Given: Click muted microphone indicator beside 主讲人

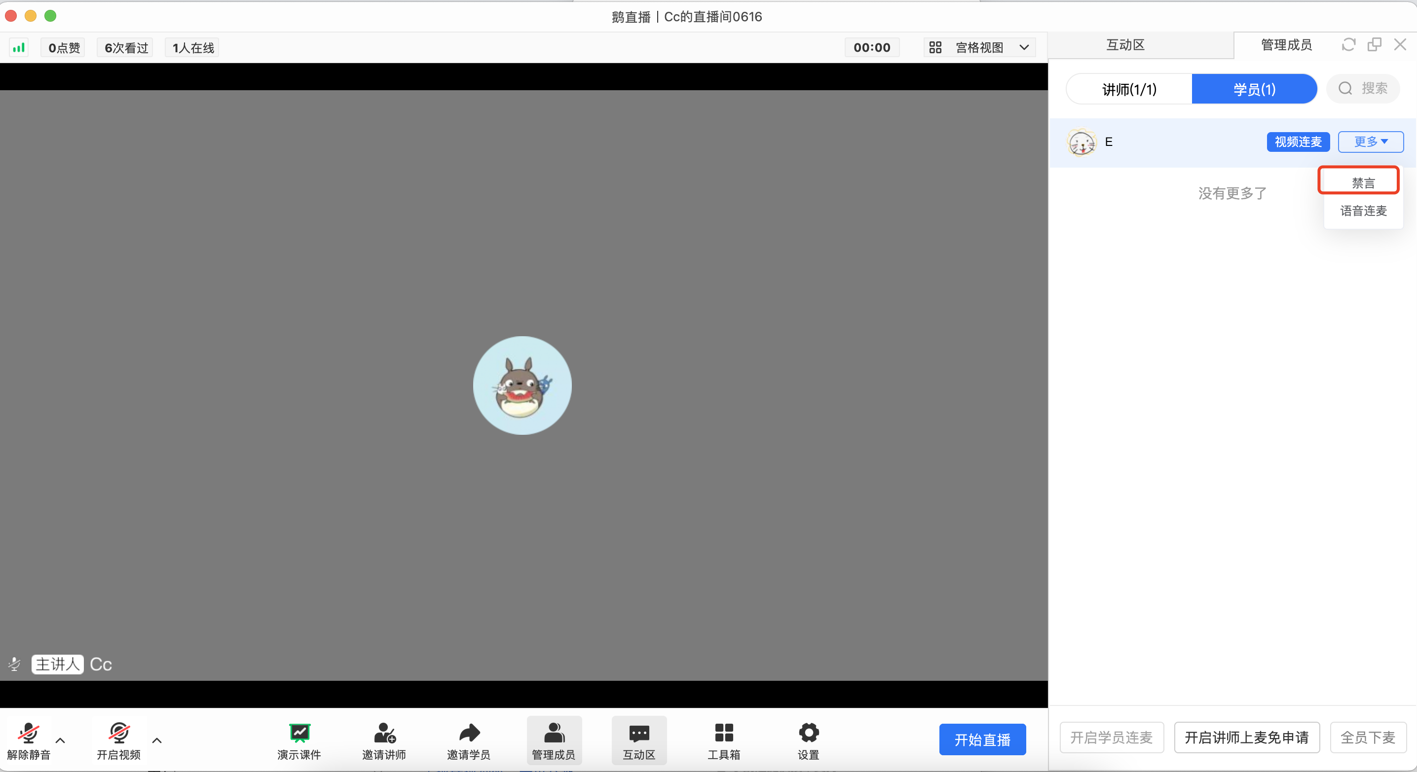Looking at the screenshot, I should click(x=14, y=665).
